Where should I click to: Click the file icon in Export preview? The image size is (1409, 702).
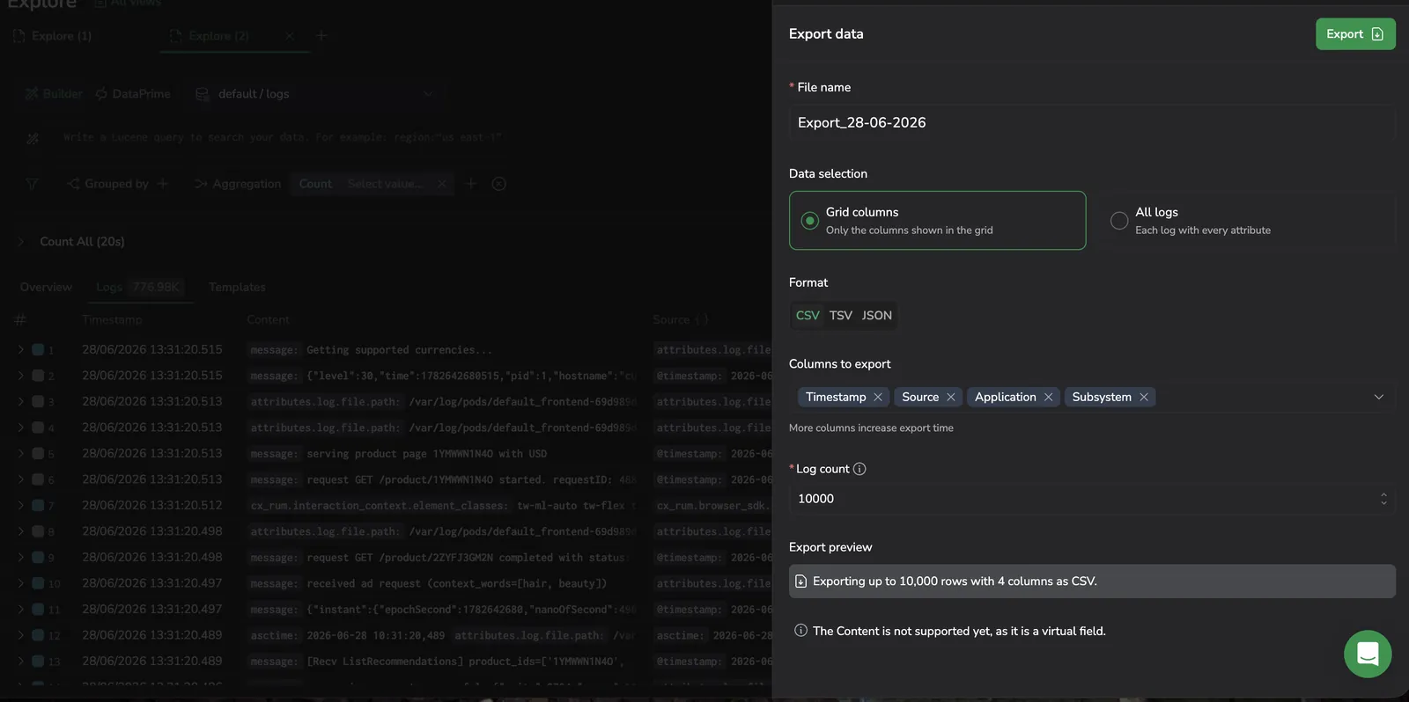pyautogui.click(x=800, y=581)
